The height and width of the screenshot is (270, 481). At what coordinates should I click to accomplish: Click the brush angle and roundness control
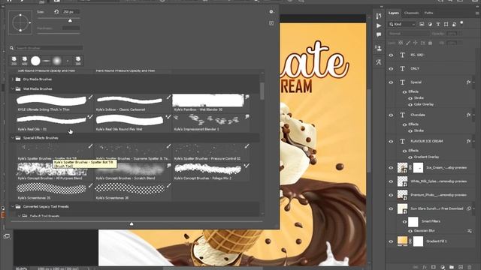(20, 22)
